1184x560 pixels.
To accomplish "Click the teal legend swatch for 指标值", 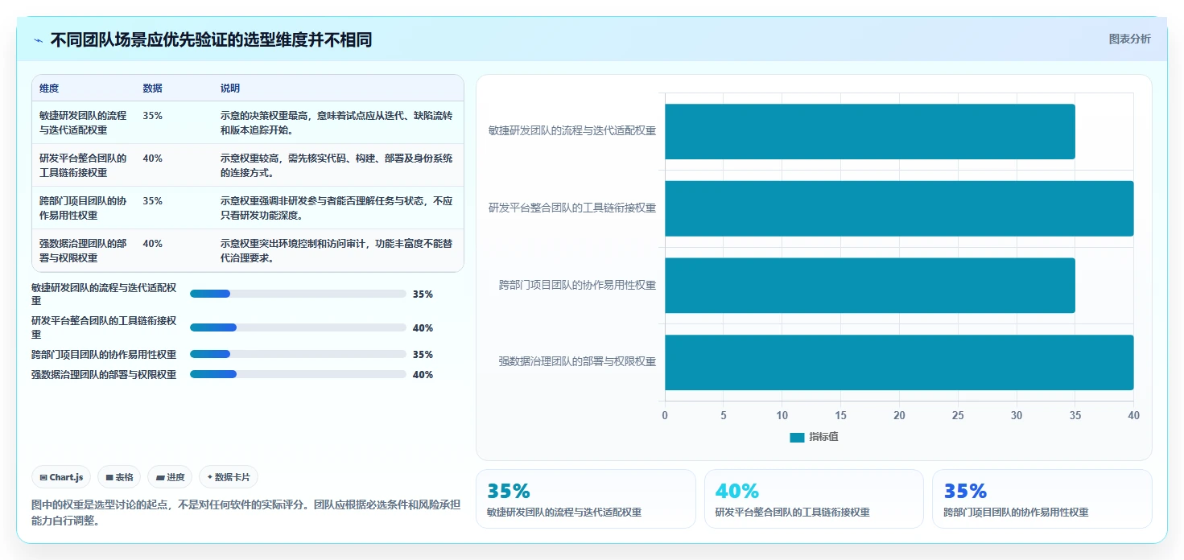I will click(797, 437).
